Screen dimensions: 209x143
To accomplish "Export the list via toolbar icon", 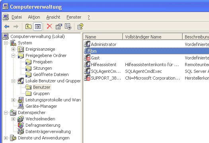I will coord(68,27).
